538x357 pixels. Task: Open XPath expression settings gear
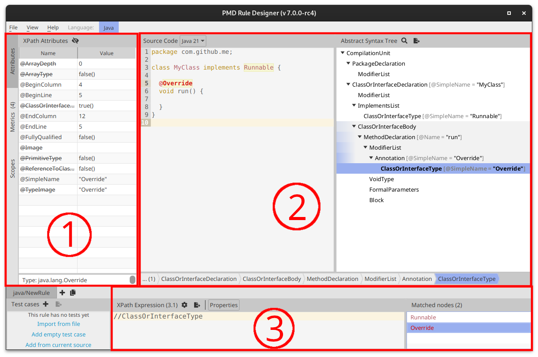pos(184,305)
